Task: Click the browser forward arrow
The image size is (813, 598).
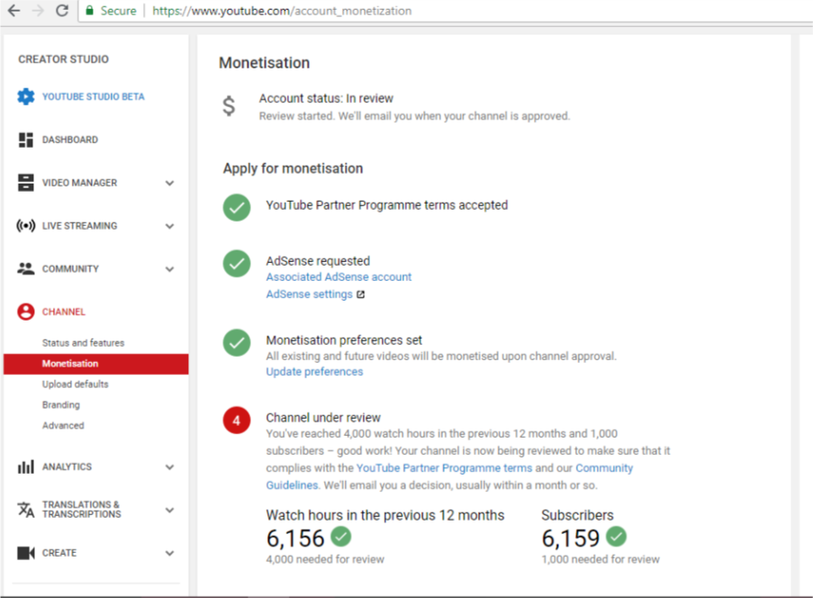Action: 38,11
